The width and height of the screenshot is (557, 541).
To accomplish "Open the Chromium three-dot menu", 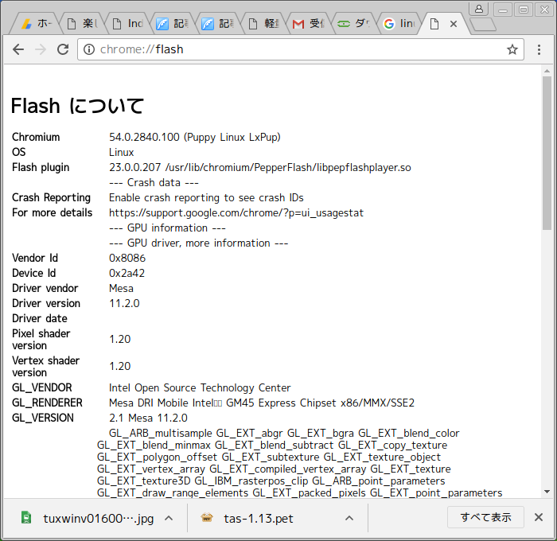I will click(x=539, y=49).
